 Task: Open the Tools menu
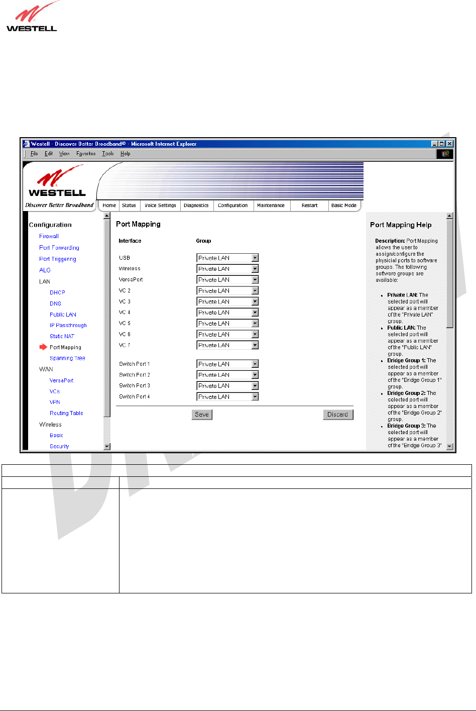[108, 154]
